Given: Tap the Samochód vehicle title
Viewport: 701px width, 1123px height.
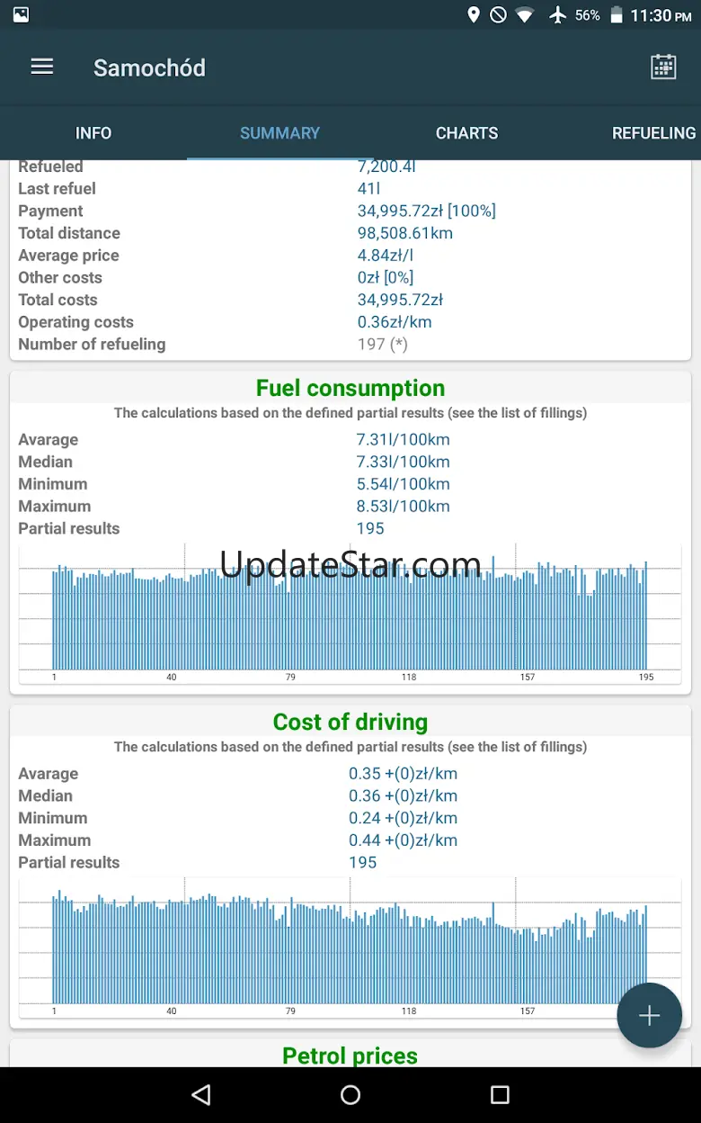Looking at the screenshot, I should 149,67.
